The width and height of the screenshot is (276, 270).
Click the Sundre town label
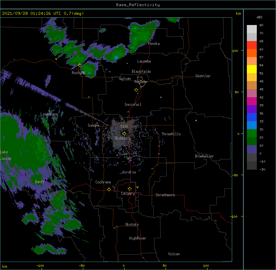click(93, 125)
